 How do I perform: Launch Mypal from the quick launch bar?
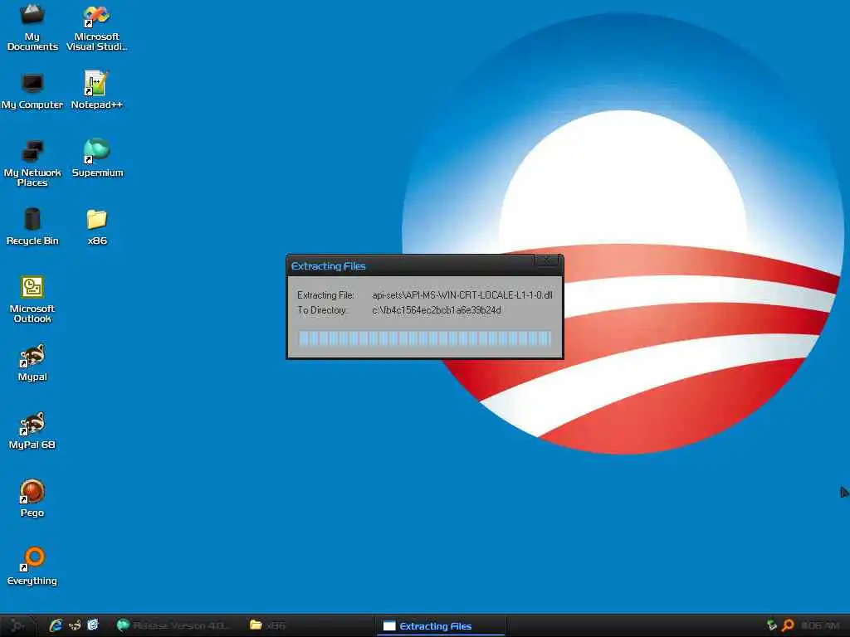click(74, 625)
